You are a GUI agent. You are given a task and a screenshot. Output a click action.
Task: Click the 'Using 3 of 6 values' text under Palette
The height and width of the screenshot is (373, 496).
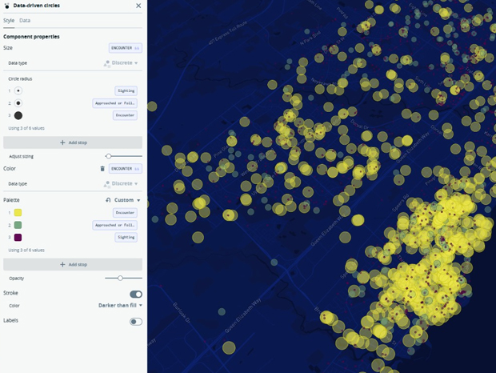coord(26,250)
